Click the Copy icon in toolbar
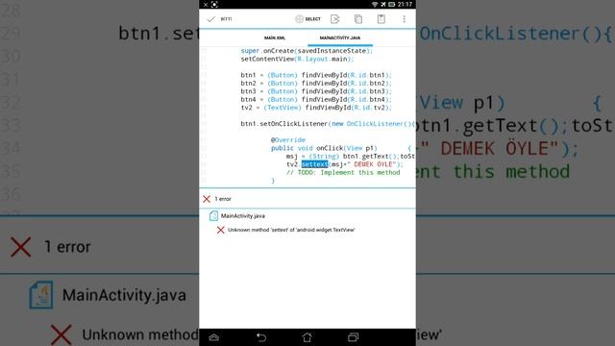Image resolution: width=615 pixels, height=346 pixels. click(x=358, y=19)
